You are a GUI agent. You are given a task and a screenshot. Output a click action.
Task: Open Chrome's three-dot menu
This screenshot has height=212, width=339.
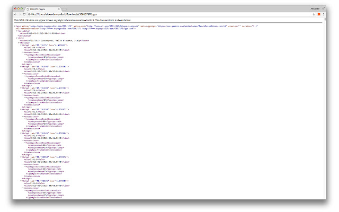click(323, 14)
